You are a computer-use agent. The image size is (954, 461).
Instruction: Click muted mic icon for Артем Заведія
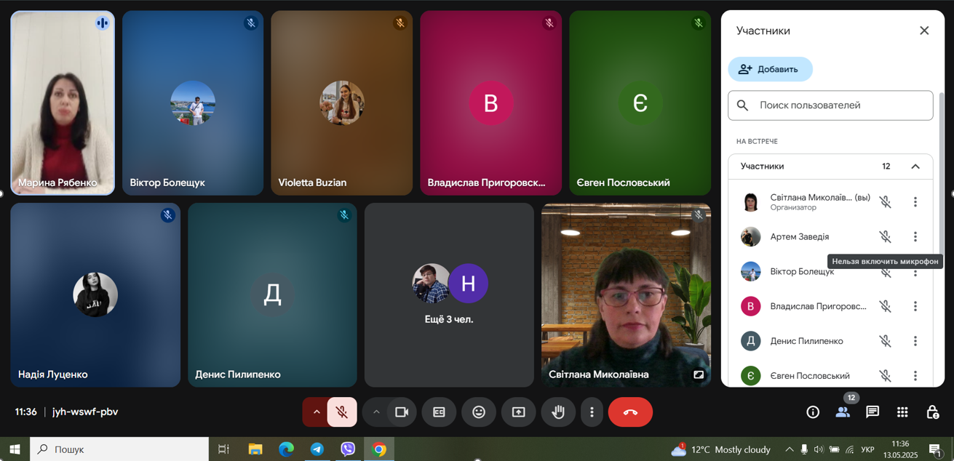click(885, 237)
